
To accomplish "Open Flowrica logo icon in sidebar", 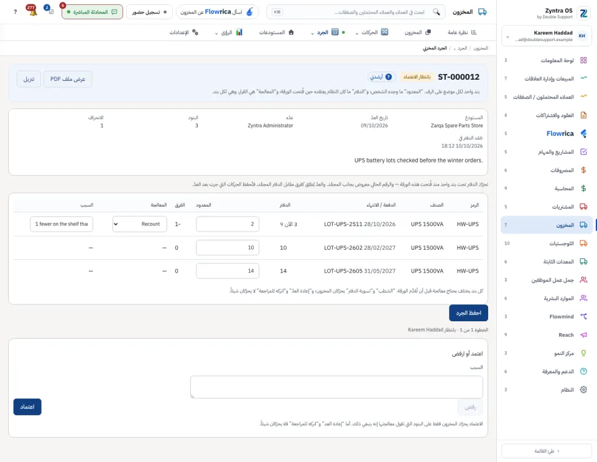I will pos(583,133).
